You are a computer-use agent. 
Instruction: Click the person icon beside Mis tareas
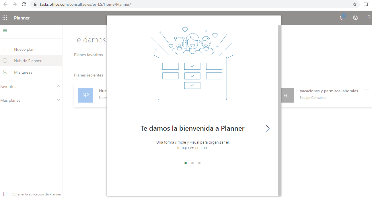point(5,72)
